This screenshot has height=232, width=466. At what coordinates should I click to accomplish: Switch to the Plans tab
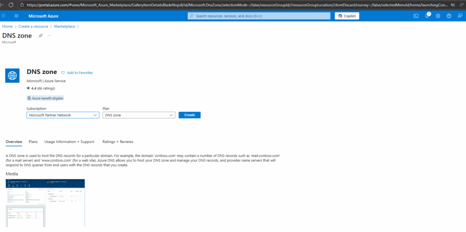(33, 142)
